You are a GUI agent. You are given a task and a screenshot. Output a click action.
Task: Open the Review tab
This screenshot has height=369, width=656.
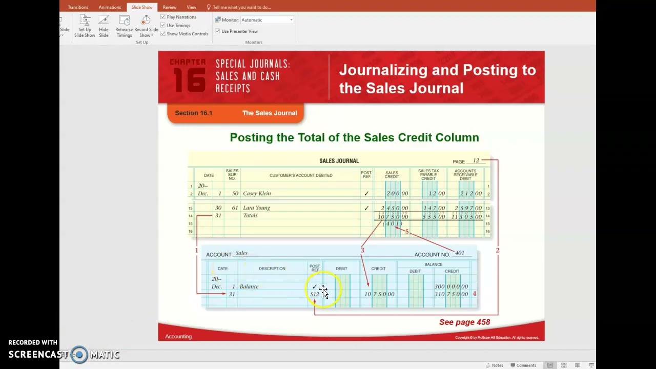pos(170,7)
